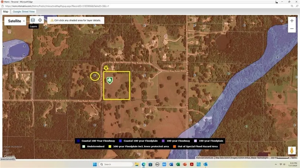This screenshot has height=168, width=300.
Task: Click the Google logo on map
Action: [x=9, y=156]
